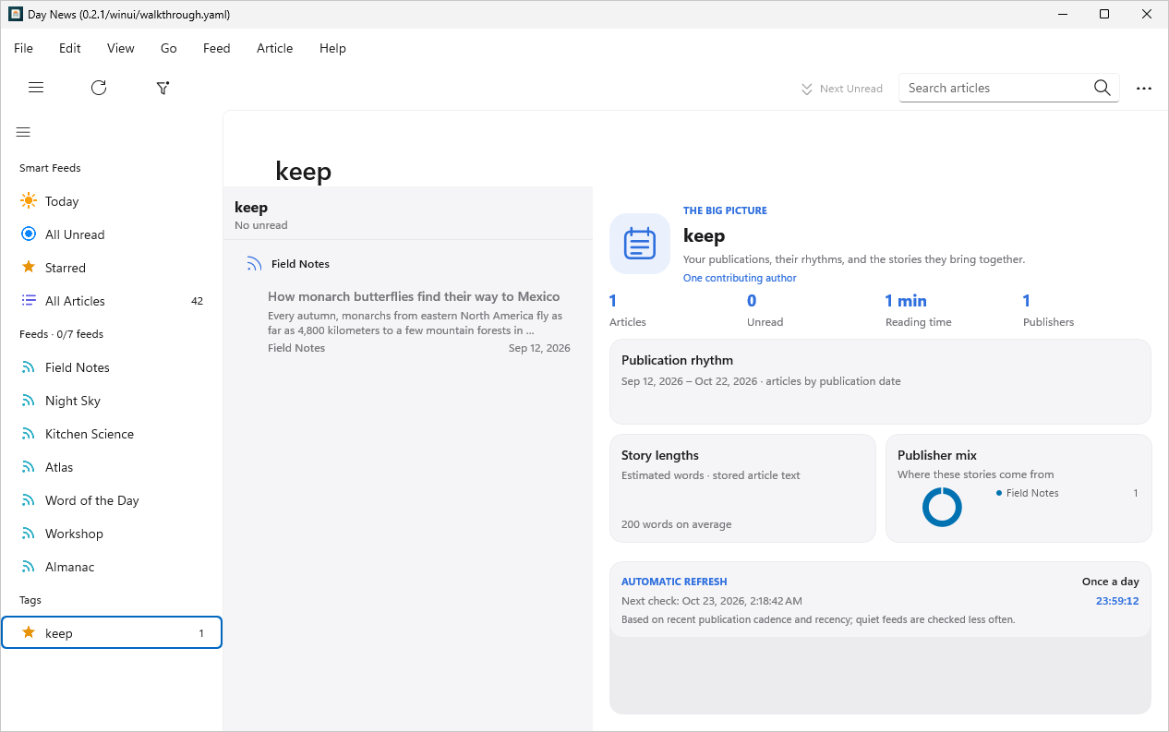
Task: Click the Automatic Refresh heading
Action: pos(674,582)
